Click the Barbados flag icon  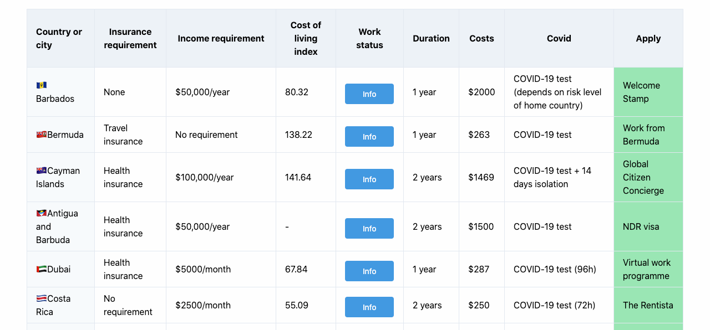pyautogui.click(x=42, y=85)
